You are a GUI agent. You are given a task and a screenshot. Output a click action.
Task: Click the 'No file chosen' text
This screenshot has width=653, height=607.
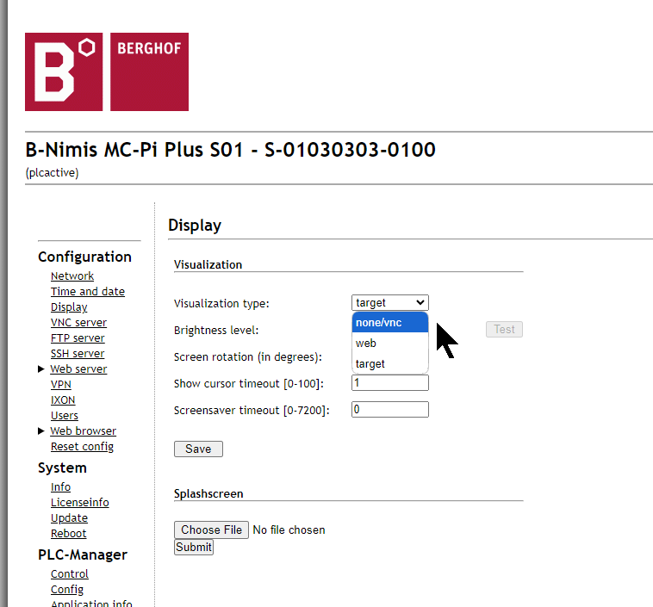coord(289,530)
